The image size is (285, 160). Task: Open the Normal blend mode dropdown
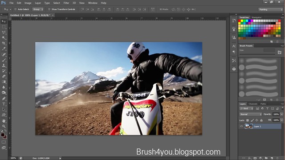click(251, 114)
